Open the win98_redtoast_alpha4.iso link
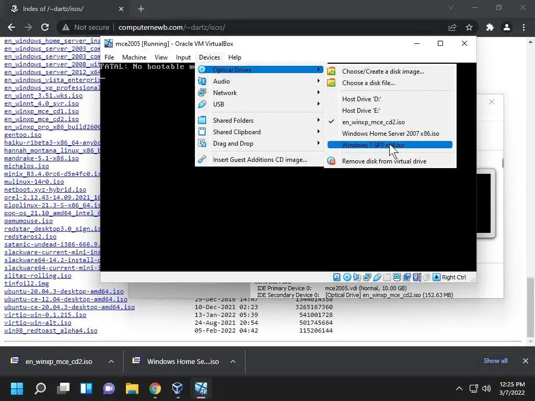 point(51,331)
